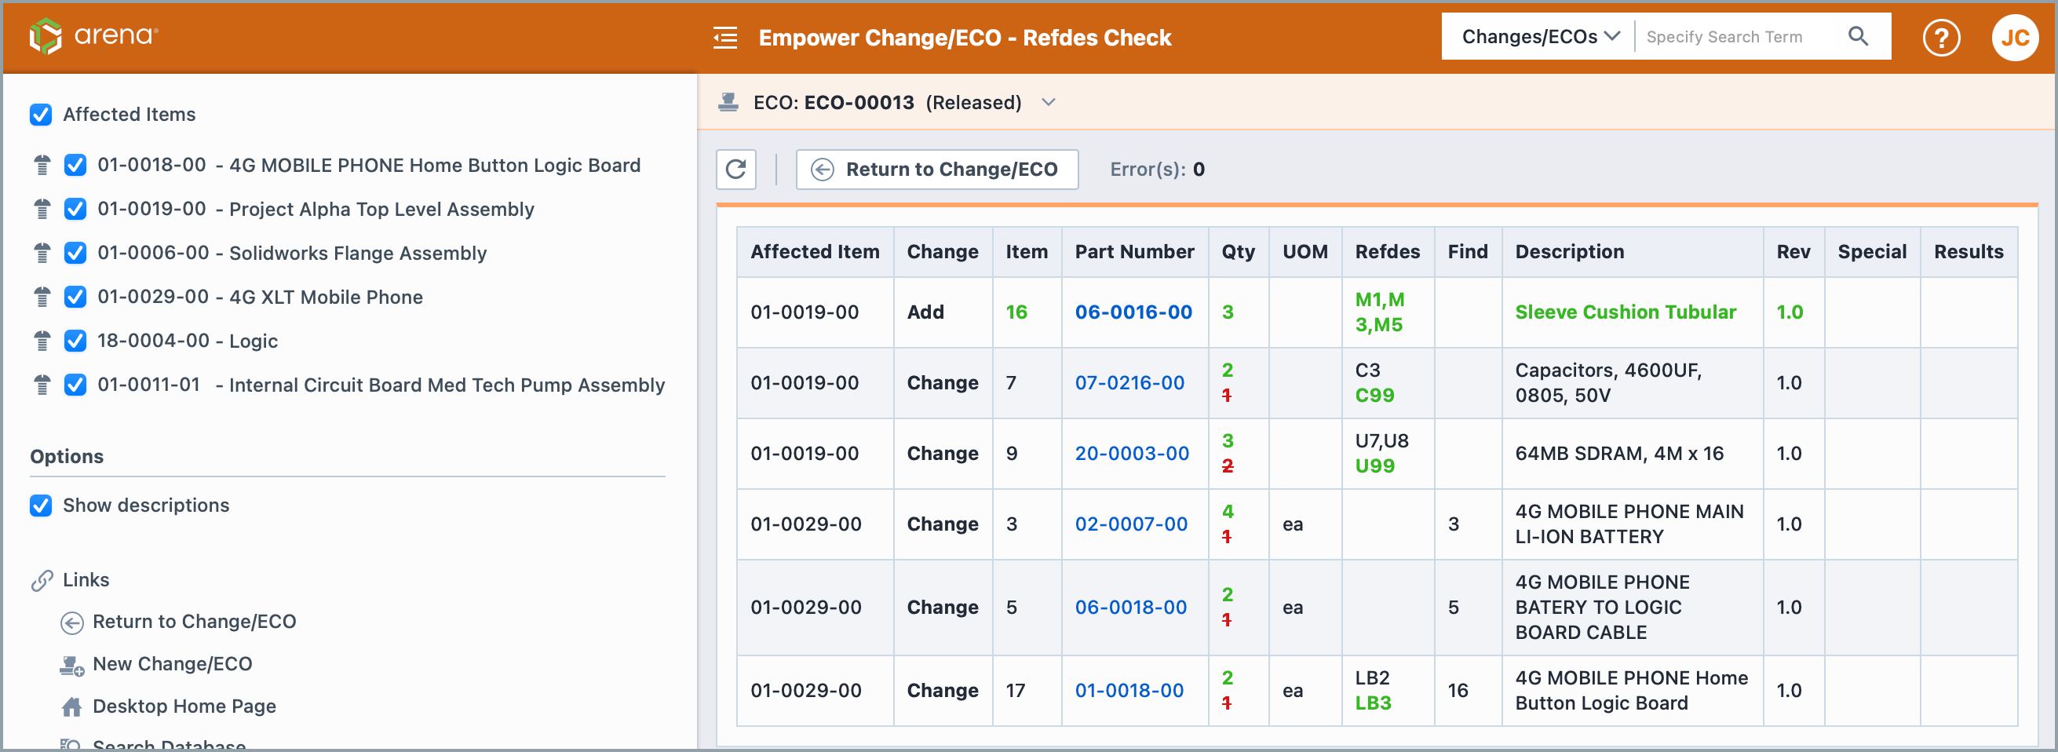Screen dimensions: 2058x752
Task: Click the Links chain icon
Action: coord(42,580)
